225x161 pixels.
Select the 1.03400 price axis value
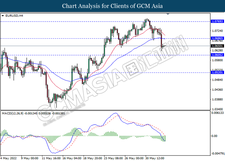(x=217, y=109)
